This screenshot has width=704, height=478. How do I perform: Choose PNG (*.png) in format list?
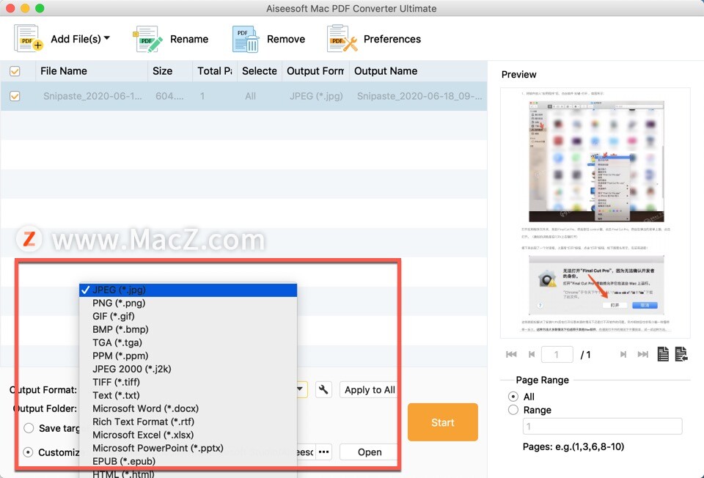(x=188, y=303)
